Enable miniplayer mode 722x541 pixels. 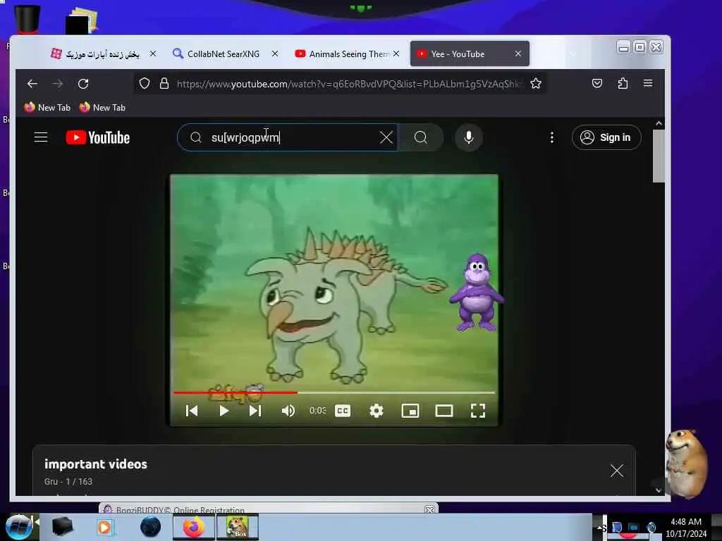pyautogui.click(x=410, y=411)
